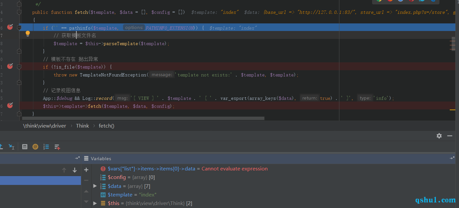Select previous frame with up arrow
Screen dimensions: 459x208
pyautogui.click(x=64, y=170)
